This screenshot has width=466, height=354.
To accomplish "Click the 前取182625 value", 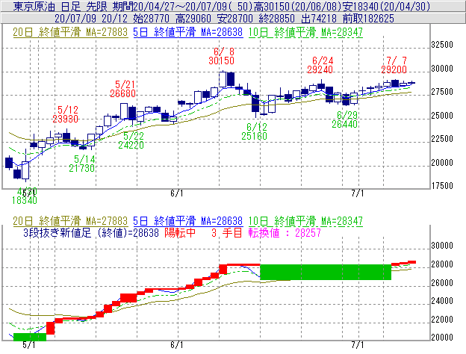I will click(368, 19).
